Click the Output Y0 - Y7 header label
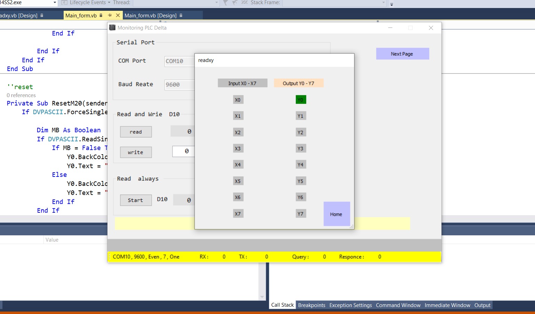 pos(298,83)
